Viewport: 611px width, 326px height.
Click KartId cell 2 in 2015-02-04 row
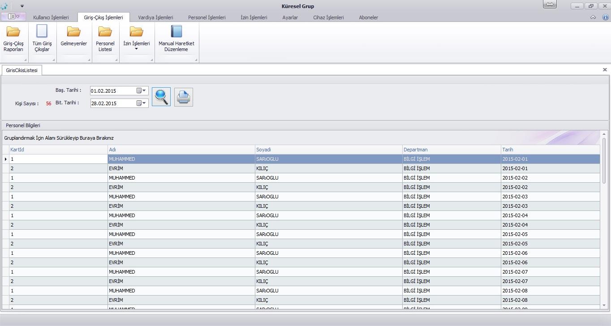[58, 225]
